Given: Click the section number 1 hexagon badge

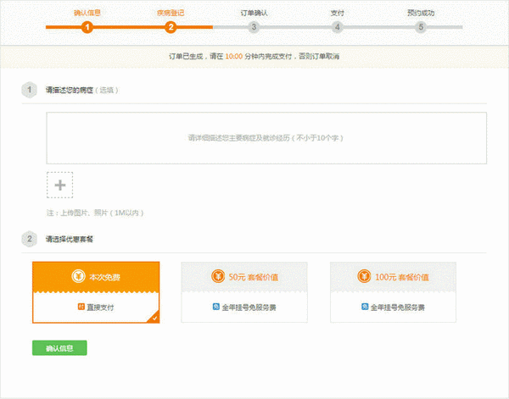Looking at the screenshot, I should click(x=29, y=90).
